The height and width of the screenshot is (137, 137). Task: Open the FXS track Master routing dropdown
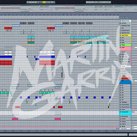(134, 81)
